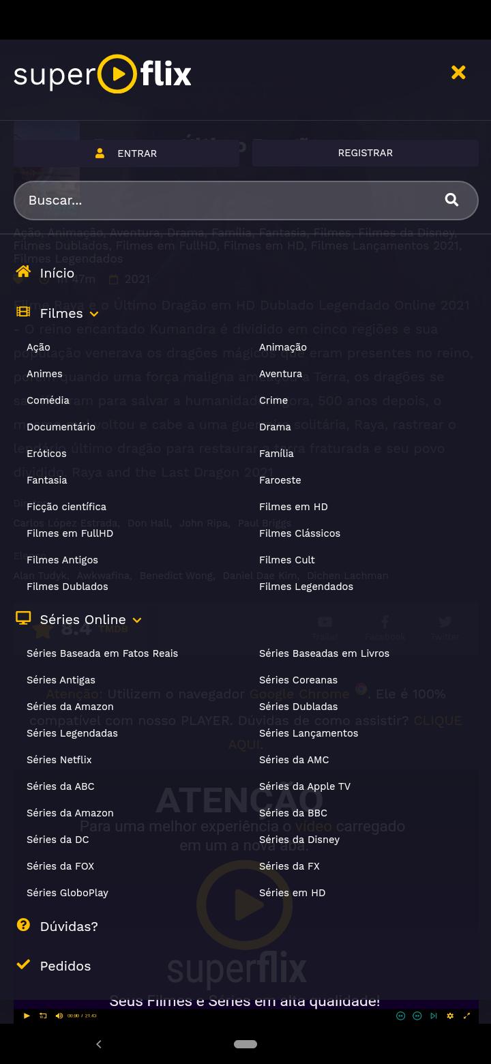The image size is (491, 1064).
Task: Click the Buscar search field
Action: 246,201
